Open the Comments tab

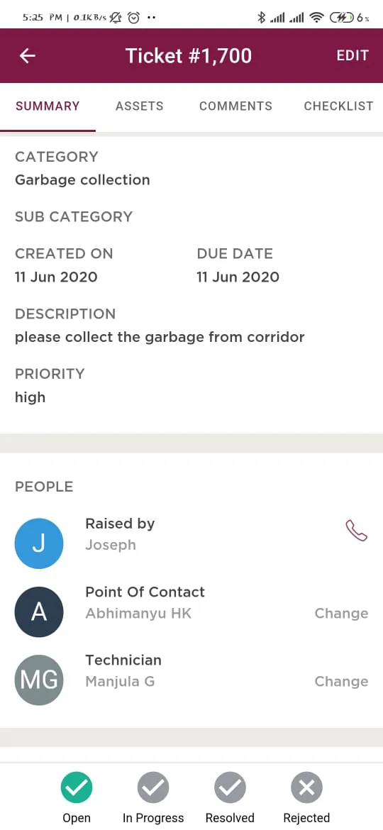pos(236,106)
